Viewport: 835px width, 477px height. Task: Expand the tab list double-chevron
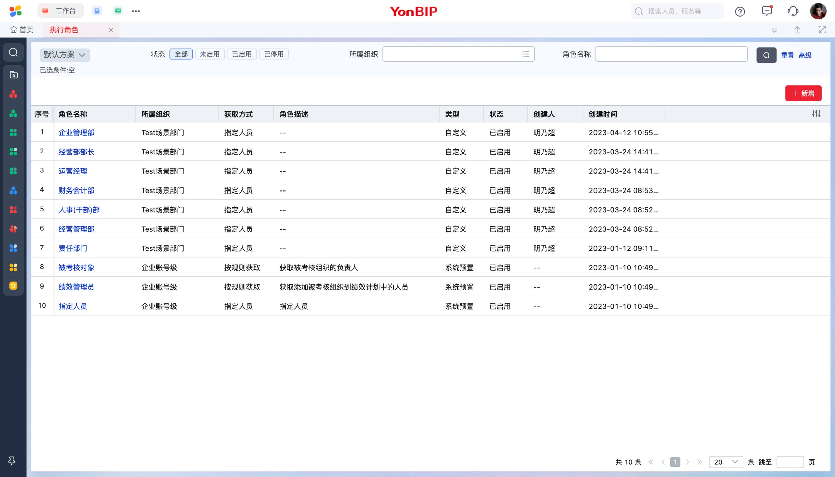point(774,30)
